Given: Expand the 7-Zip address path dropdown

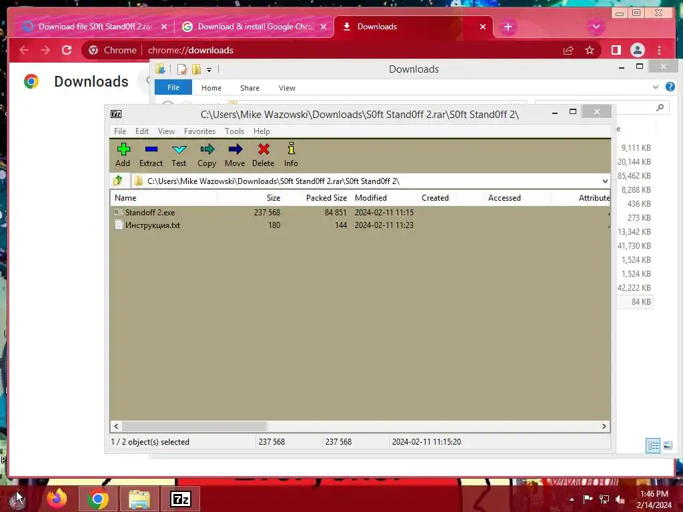Looking at the screenshot, I should pos(605,181).
